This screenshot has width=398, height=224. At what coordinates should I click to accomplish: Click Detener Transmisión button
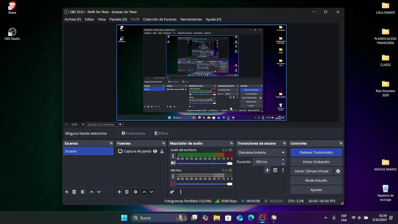316,152
